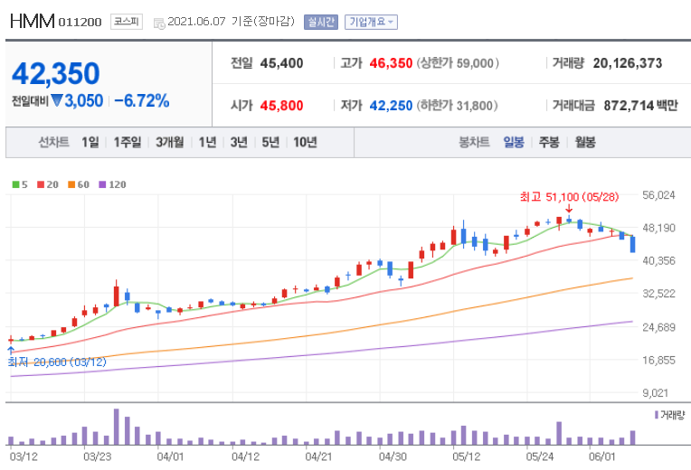
Task: Select the 1주일 line chart tab
Action: [128, 142]
